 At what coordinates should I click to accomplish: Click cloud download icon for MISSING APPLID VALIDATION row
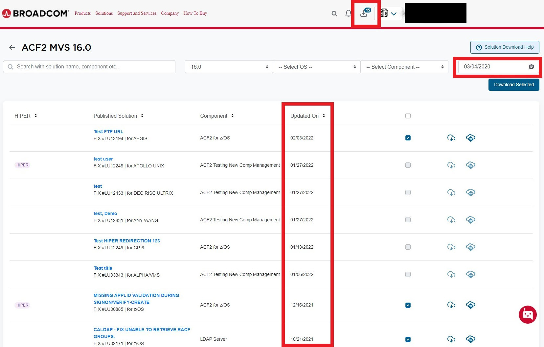[x=451, y=305]
